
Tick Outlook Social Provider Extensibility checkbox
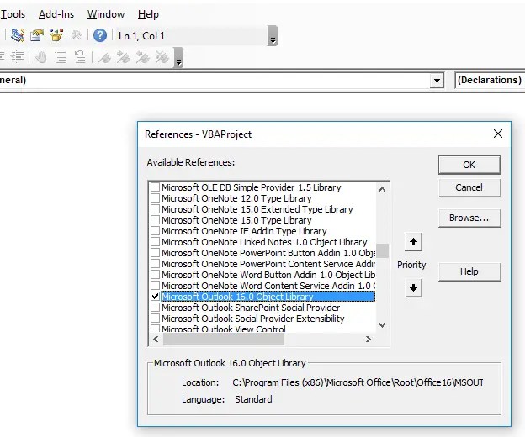pyautogui.click(x=155, y=318)
